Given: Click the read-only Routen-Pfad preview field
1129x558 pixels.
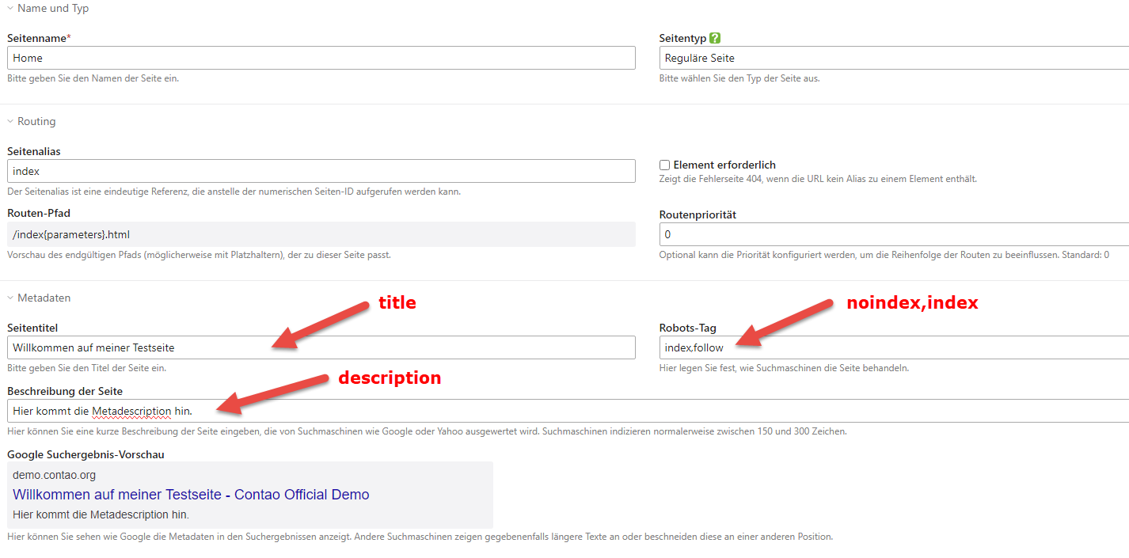Looking at the screenshot, I should click(321, 234).
